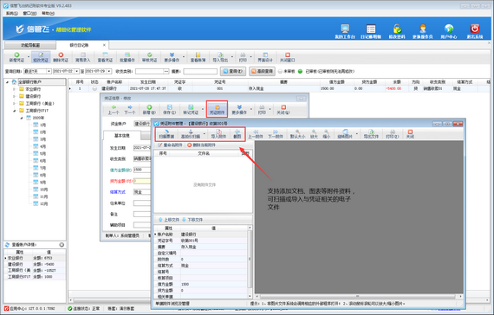Switch to the 功能导航窗 tab
The height and width of the screenshot is (315, 494).
click(30, 45)
